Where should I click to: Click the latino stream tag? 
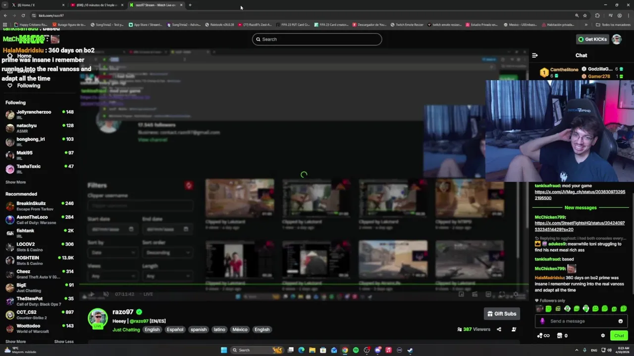[x=219, y=330]
